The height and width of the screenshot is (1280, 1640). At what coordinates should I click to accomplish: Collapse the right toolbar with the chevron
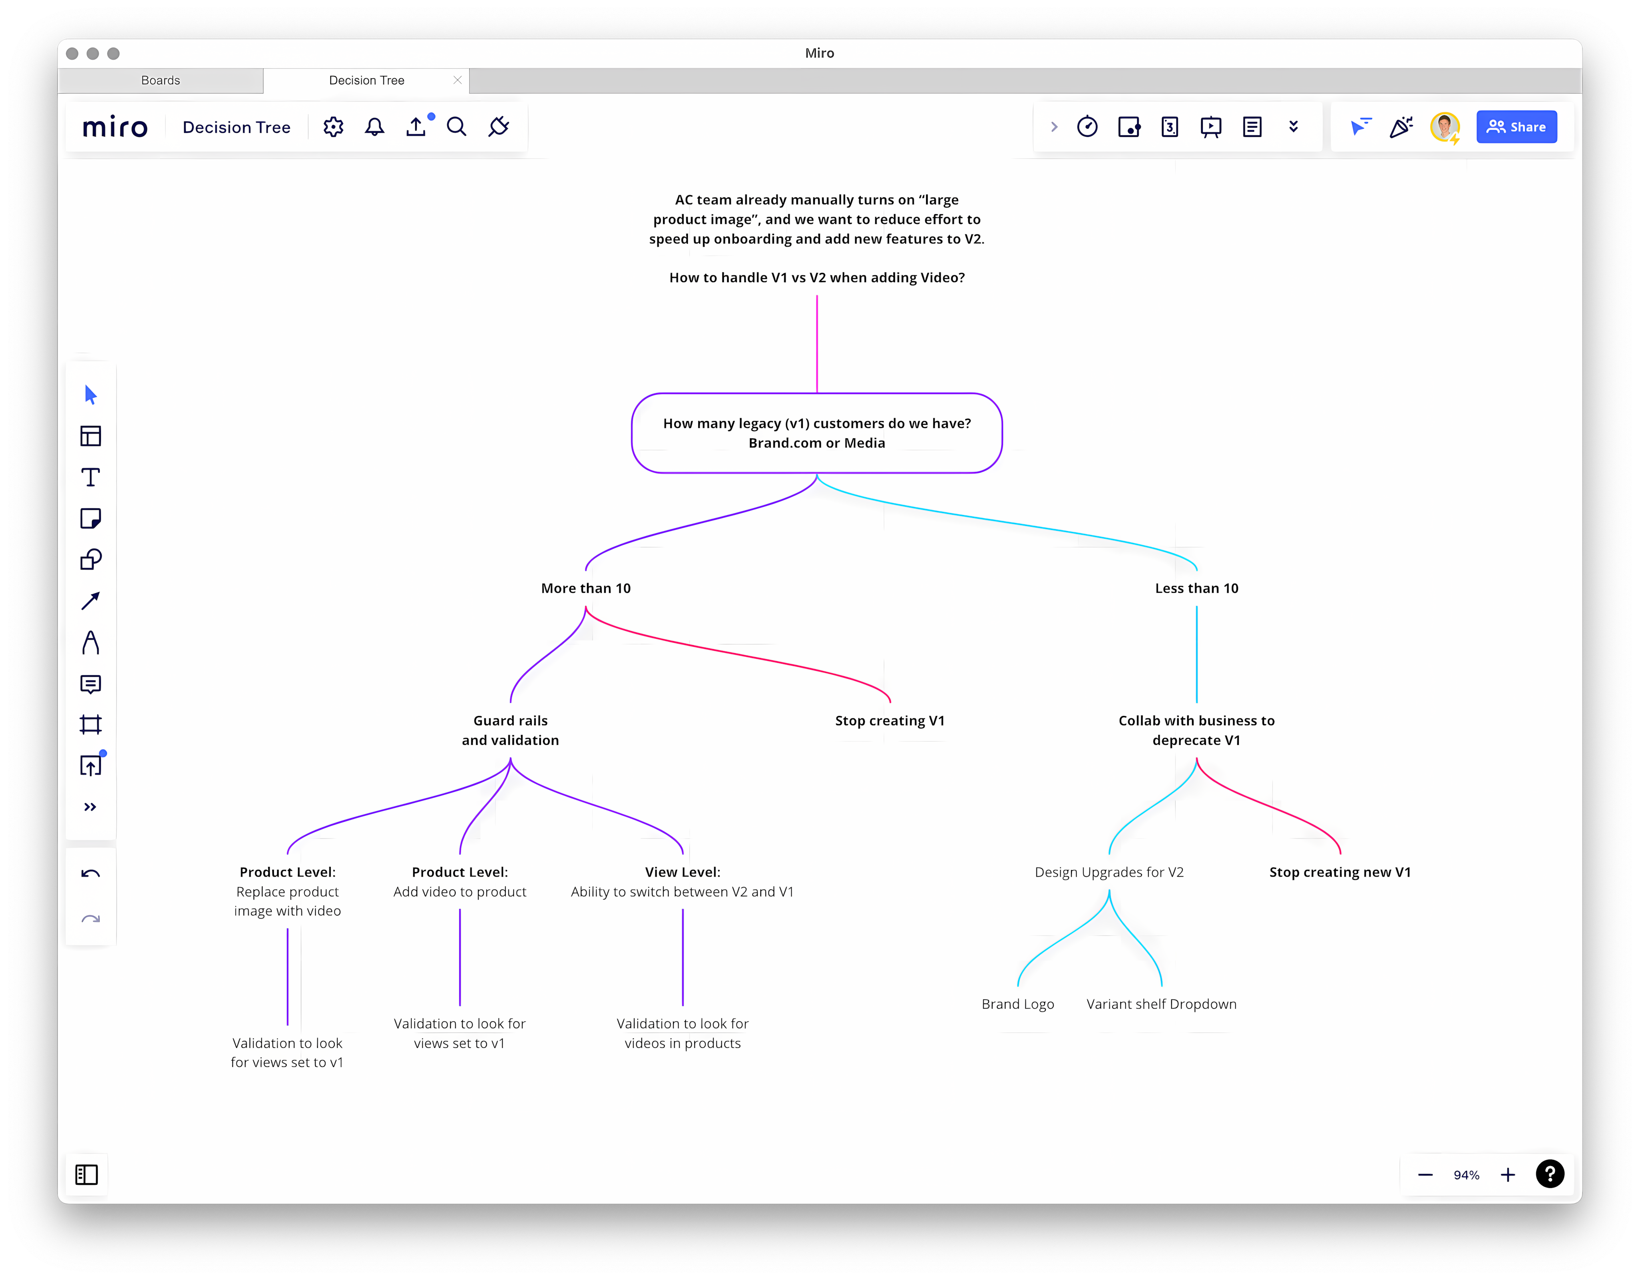pyautogui.click(x=1054, y=126)
